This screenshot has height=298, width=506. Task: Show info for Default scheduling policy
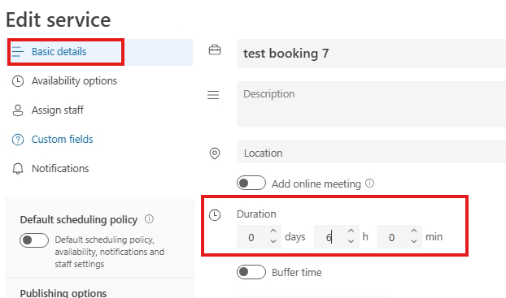[149, 219]
